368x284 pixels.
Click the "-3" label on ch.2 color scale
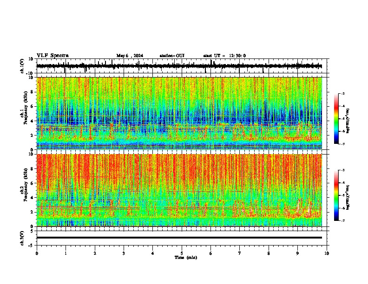click(342, 170)
